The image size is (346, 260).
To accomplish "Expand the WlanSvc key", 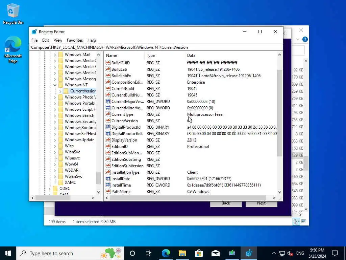I will click(x=55, y=152).
